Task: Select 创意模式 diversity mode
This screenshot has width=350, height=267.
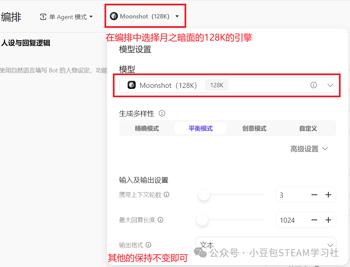Action: coord(254,128)
